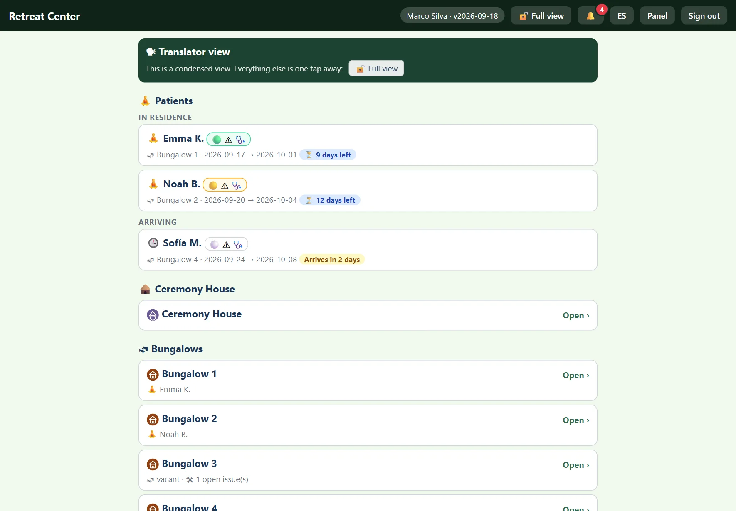Click the ARRIVING section label
736x511 pixels.
pos(158,222)
